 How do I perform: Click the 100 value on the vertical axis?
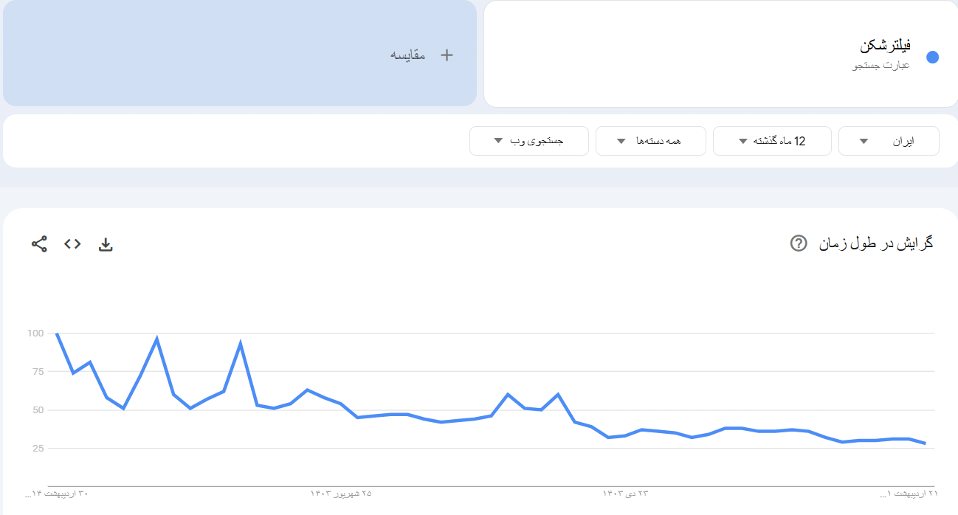(37, 332)
